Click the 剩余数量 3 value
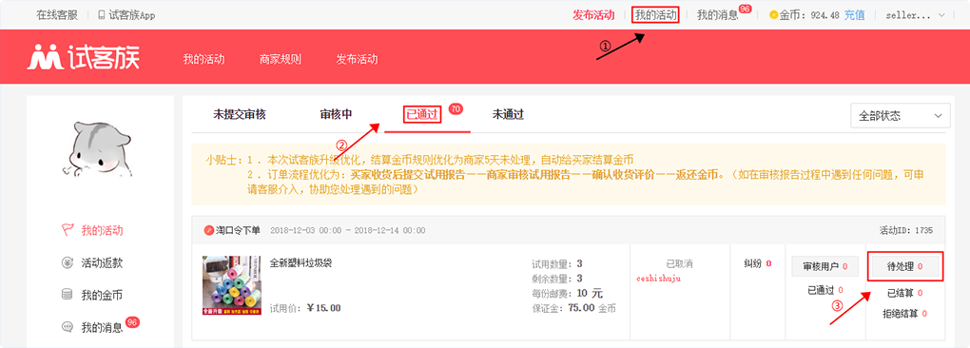The image size is (970, 348). (556, 279)
